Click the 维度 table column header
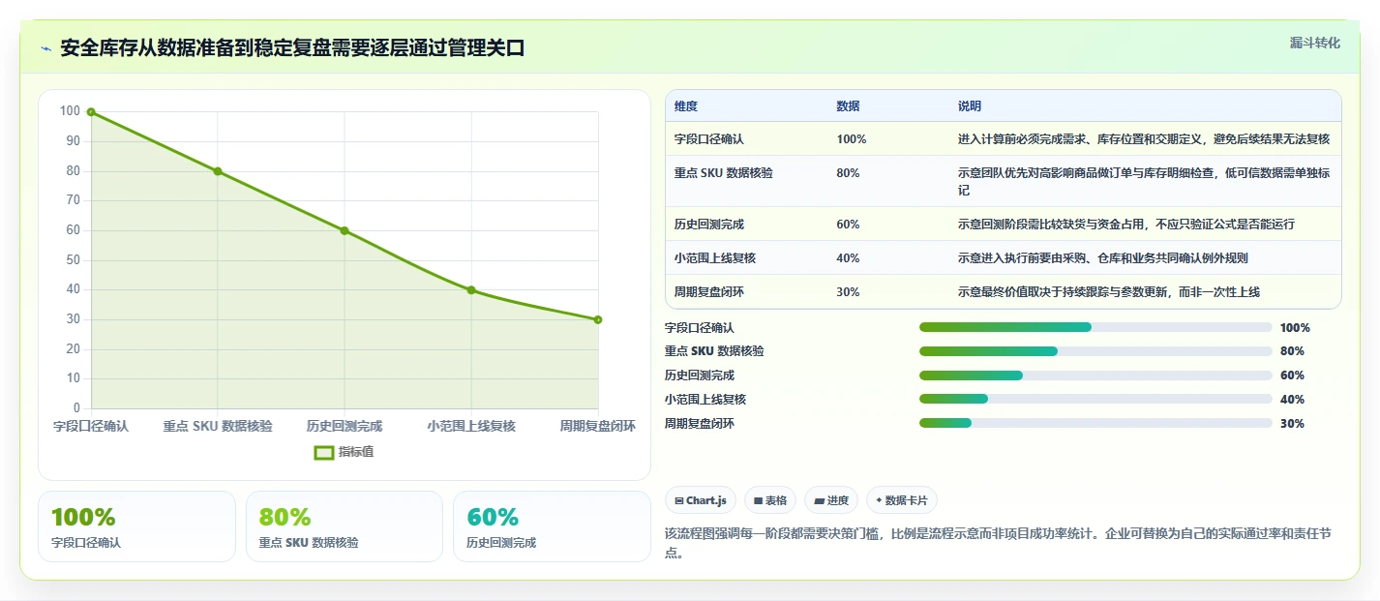The height and width of the screenshot is (601, 1380). pyautogui.click(x=686, y=106)
